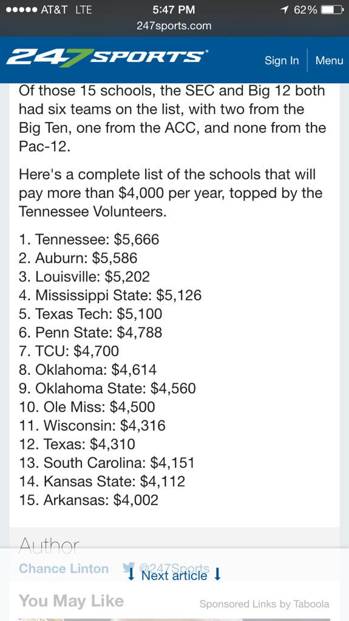349x621 pixels.
Task: Tap the left down arrow beside Next article
Action: pos(132,575)
